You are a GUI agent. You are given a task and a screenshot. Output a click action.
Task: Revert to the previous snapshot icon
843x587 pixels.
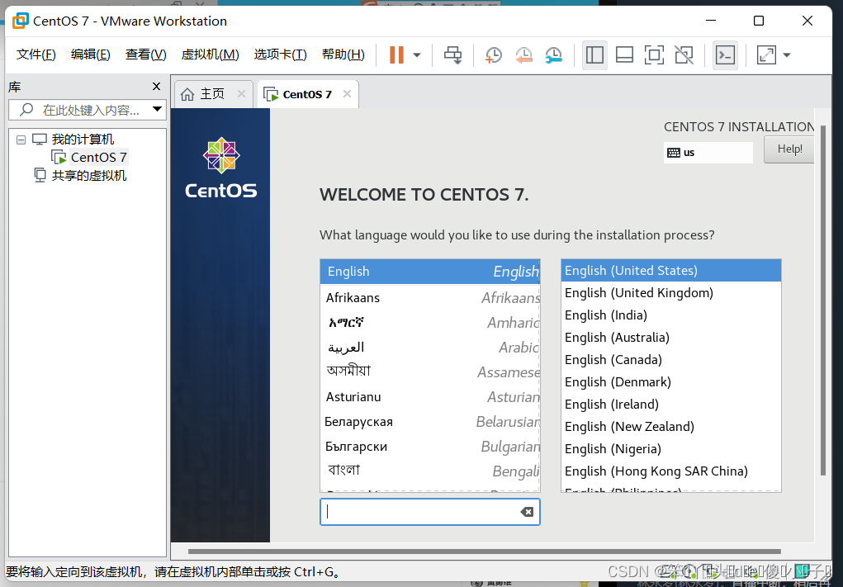(x=523, y=54)
